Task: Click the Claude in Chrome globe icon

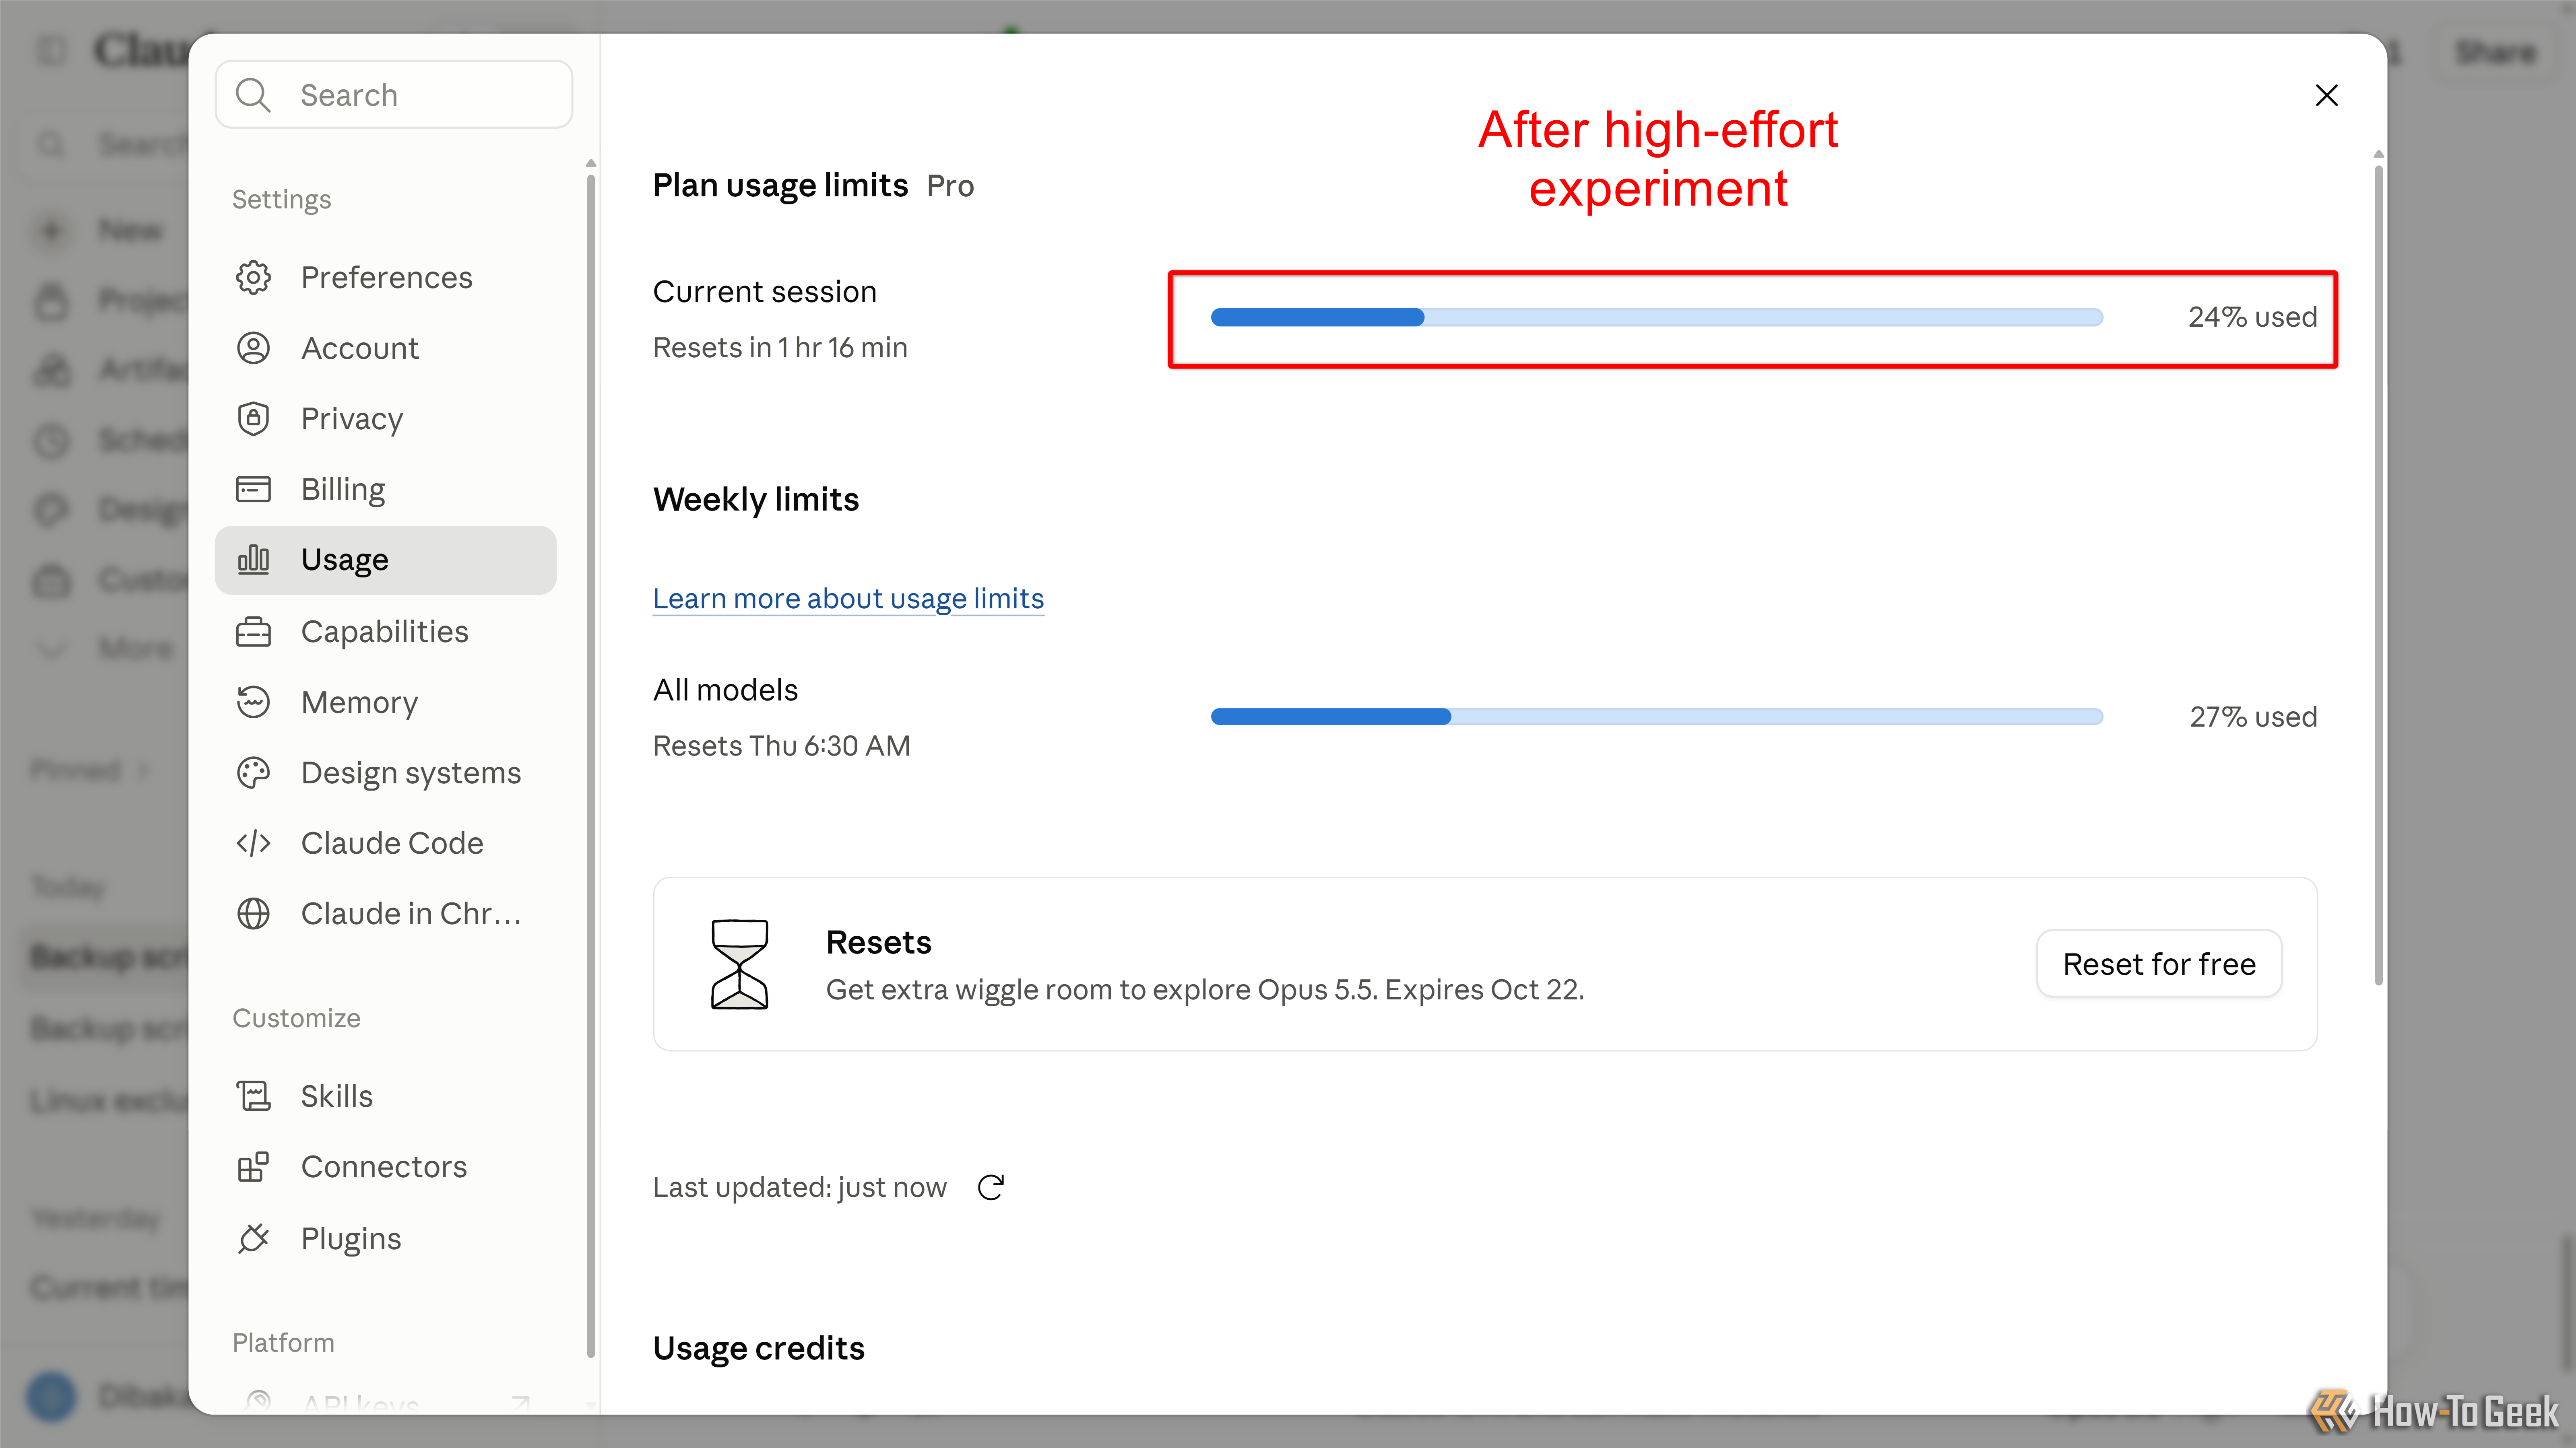Action: (253, 913)
